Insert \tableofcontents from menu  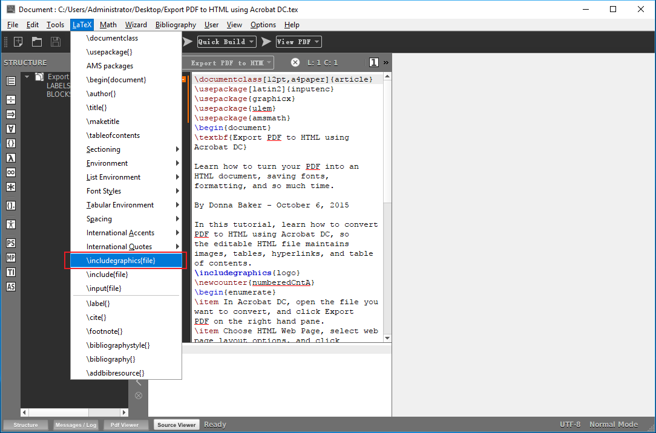point(126,135)
